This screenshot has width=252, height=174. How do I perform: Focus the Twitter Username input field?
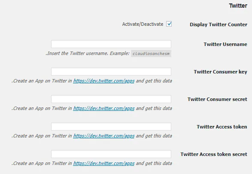(111, 44)
